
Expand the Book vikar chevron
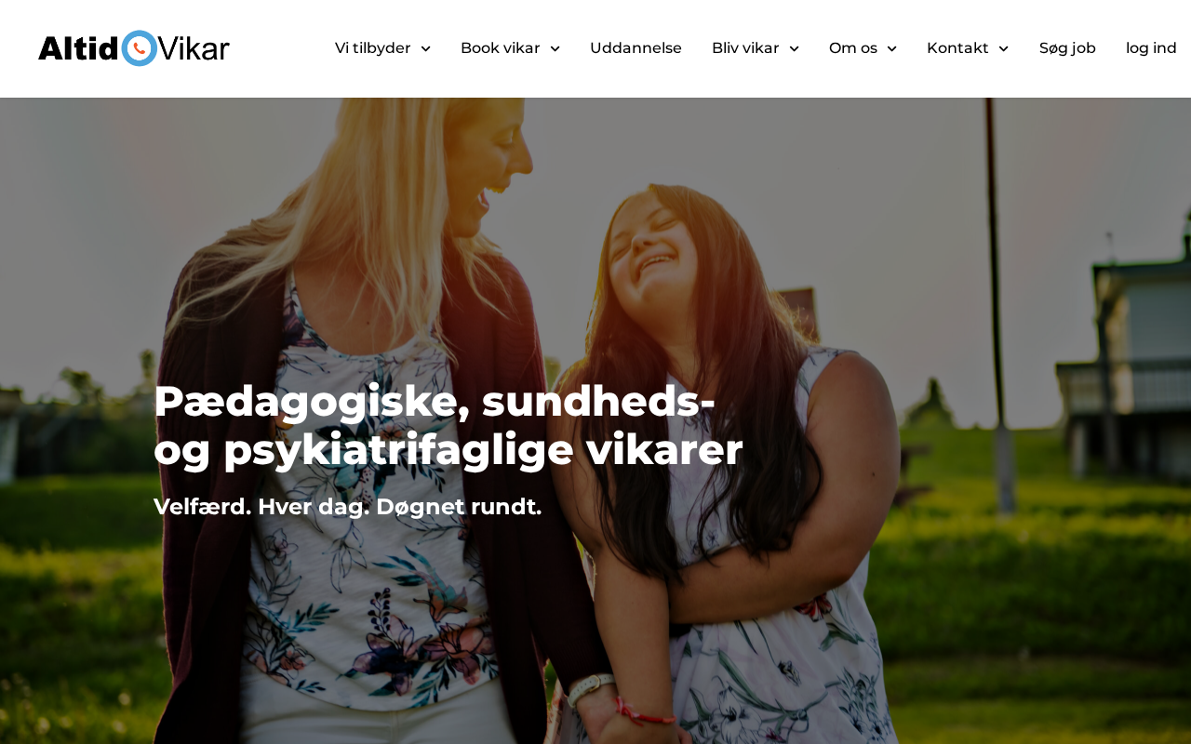(555, 48)
